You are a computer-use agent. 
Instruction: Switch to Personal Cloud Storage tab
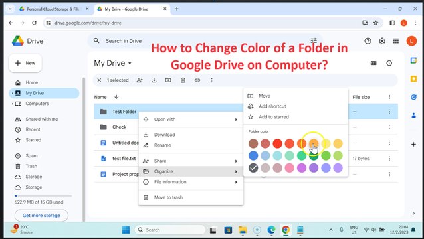click(54, 9)
